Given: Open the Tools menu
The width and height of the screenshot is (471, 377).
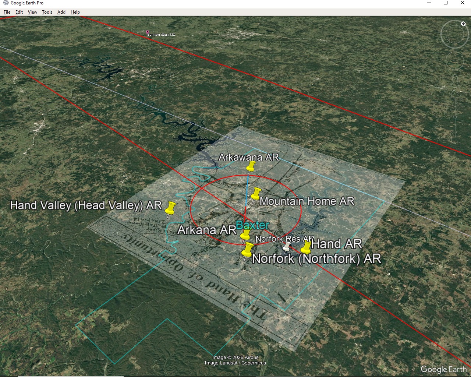Looking at the screenshot, I should [x=47, y=12].
